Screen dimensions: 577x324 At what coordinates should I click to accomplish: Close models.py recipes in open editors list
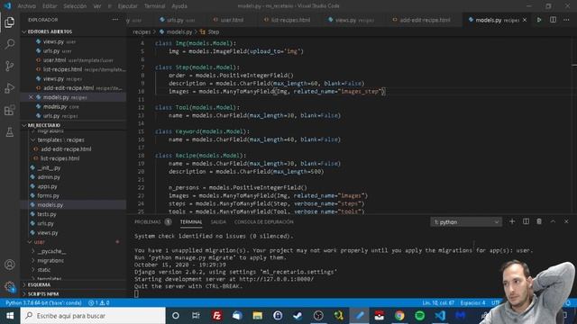point(31,97)
